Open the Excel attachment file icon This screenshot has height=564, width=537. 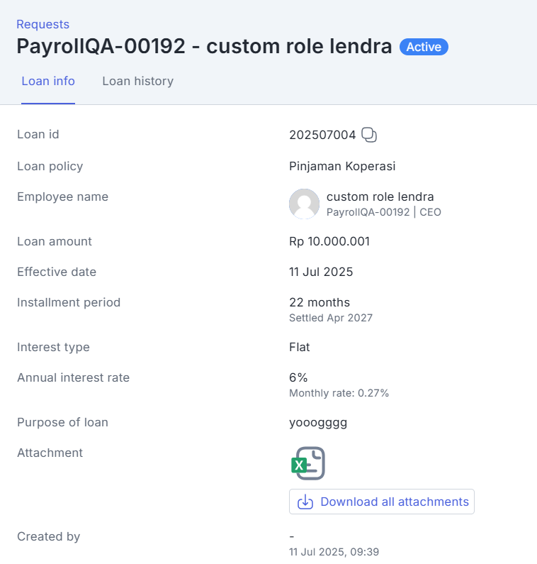(x=309, y=464)
